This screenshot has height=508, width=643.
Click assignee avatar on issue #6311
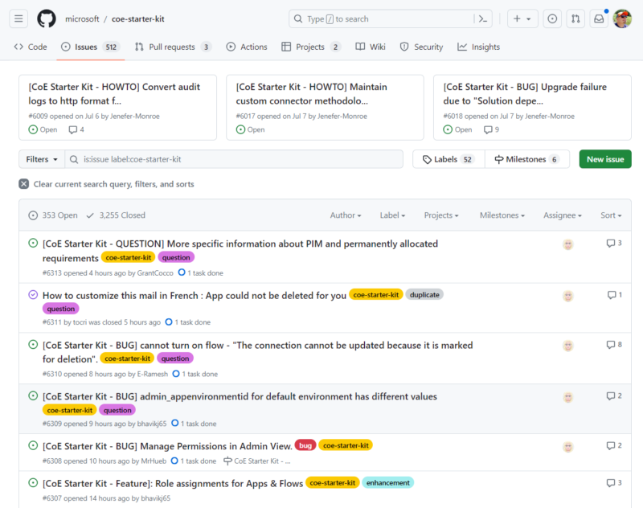point(568,296)
